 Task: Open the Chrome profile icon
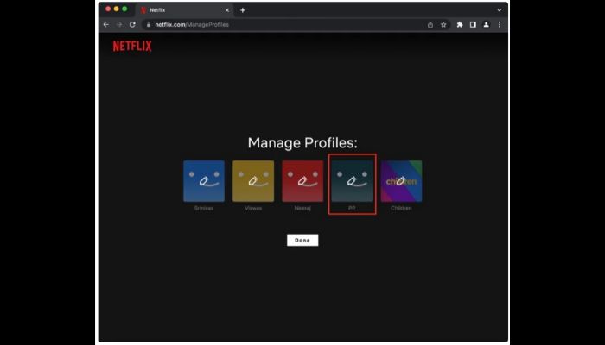pos(486,25)
